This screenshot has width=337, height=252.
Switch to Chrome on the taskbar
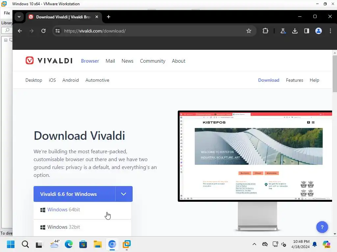(112, 244)
